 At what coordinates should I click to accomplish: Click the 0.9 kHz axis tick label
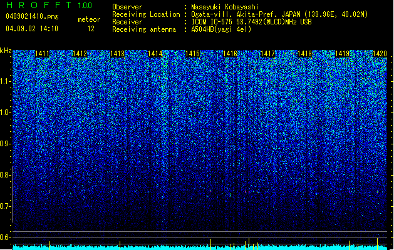point(5,144)
